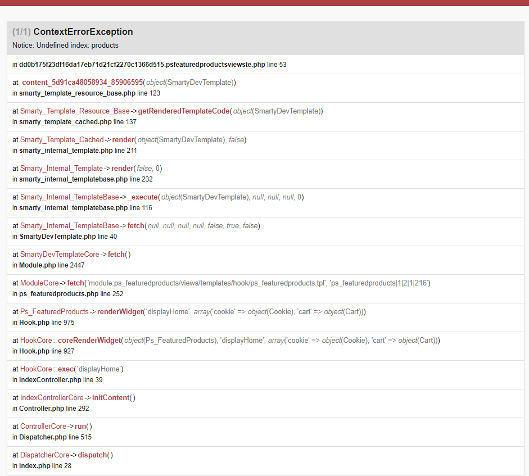
Task: Click the (1/1) exception counter
Action: (21, 31)
